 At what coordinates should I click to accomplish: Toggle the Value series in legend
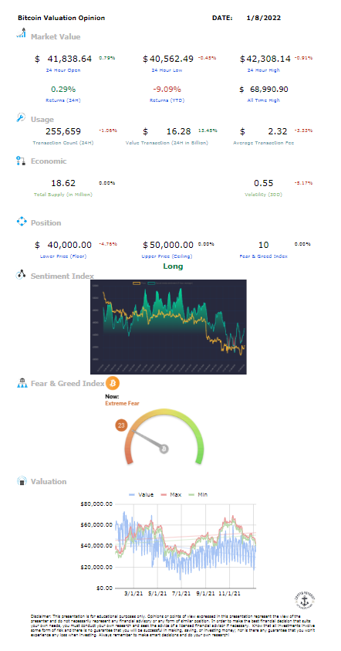click(x=141, y=494)
